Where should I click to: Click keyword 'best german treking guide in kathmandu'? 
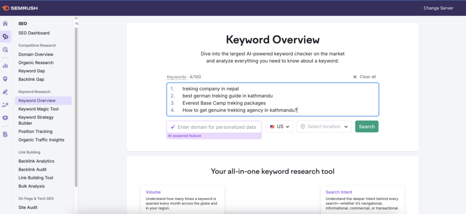tap(228, 96)
